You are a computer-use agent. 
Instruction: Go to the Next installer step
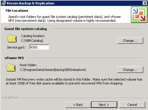104,105
